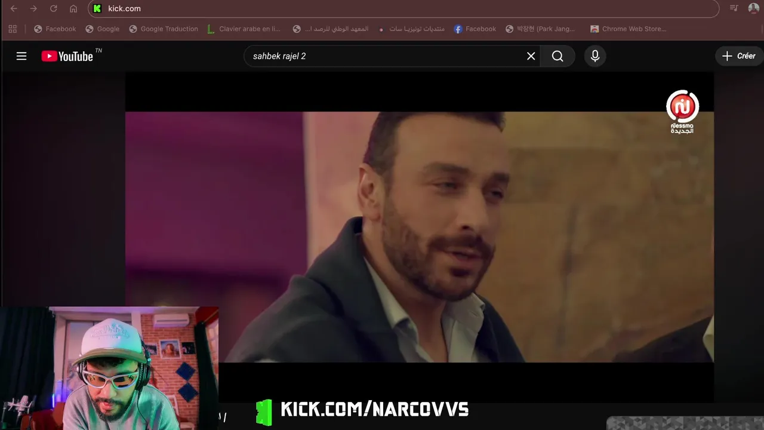Click the green Kick site icon in address bar

pyautogui.click(x=97, y=8)
